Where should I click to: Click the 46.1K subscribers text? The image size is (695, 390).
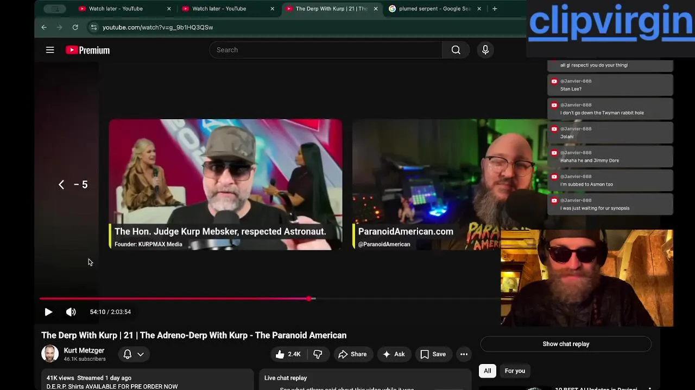click(85, 359)
